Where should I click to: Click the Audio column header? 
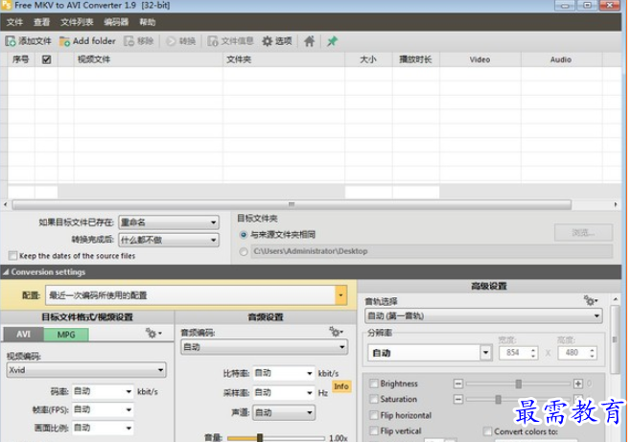pyautogui.click(x=561, y=59)
